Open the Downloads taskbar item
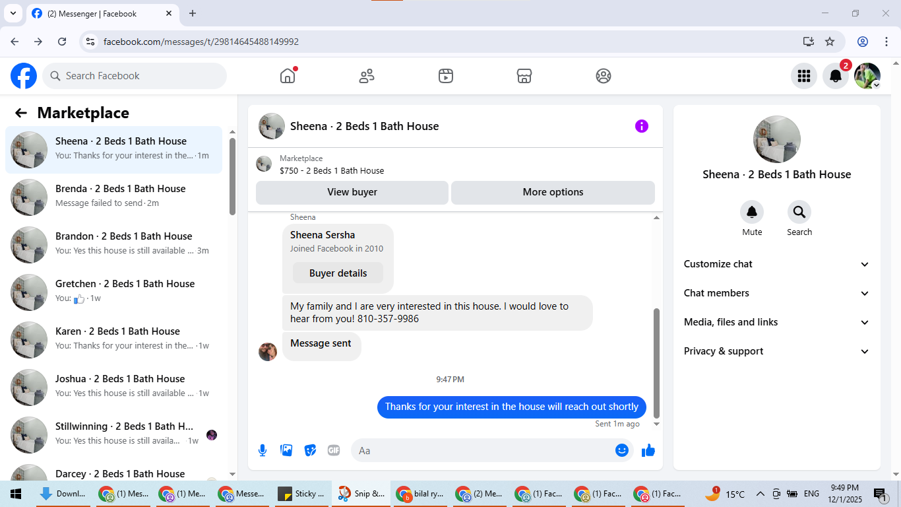901x507 pixels. point(63,494)
